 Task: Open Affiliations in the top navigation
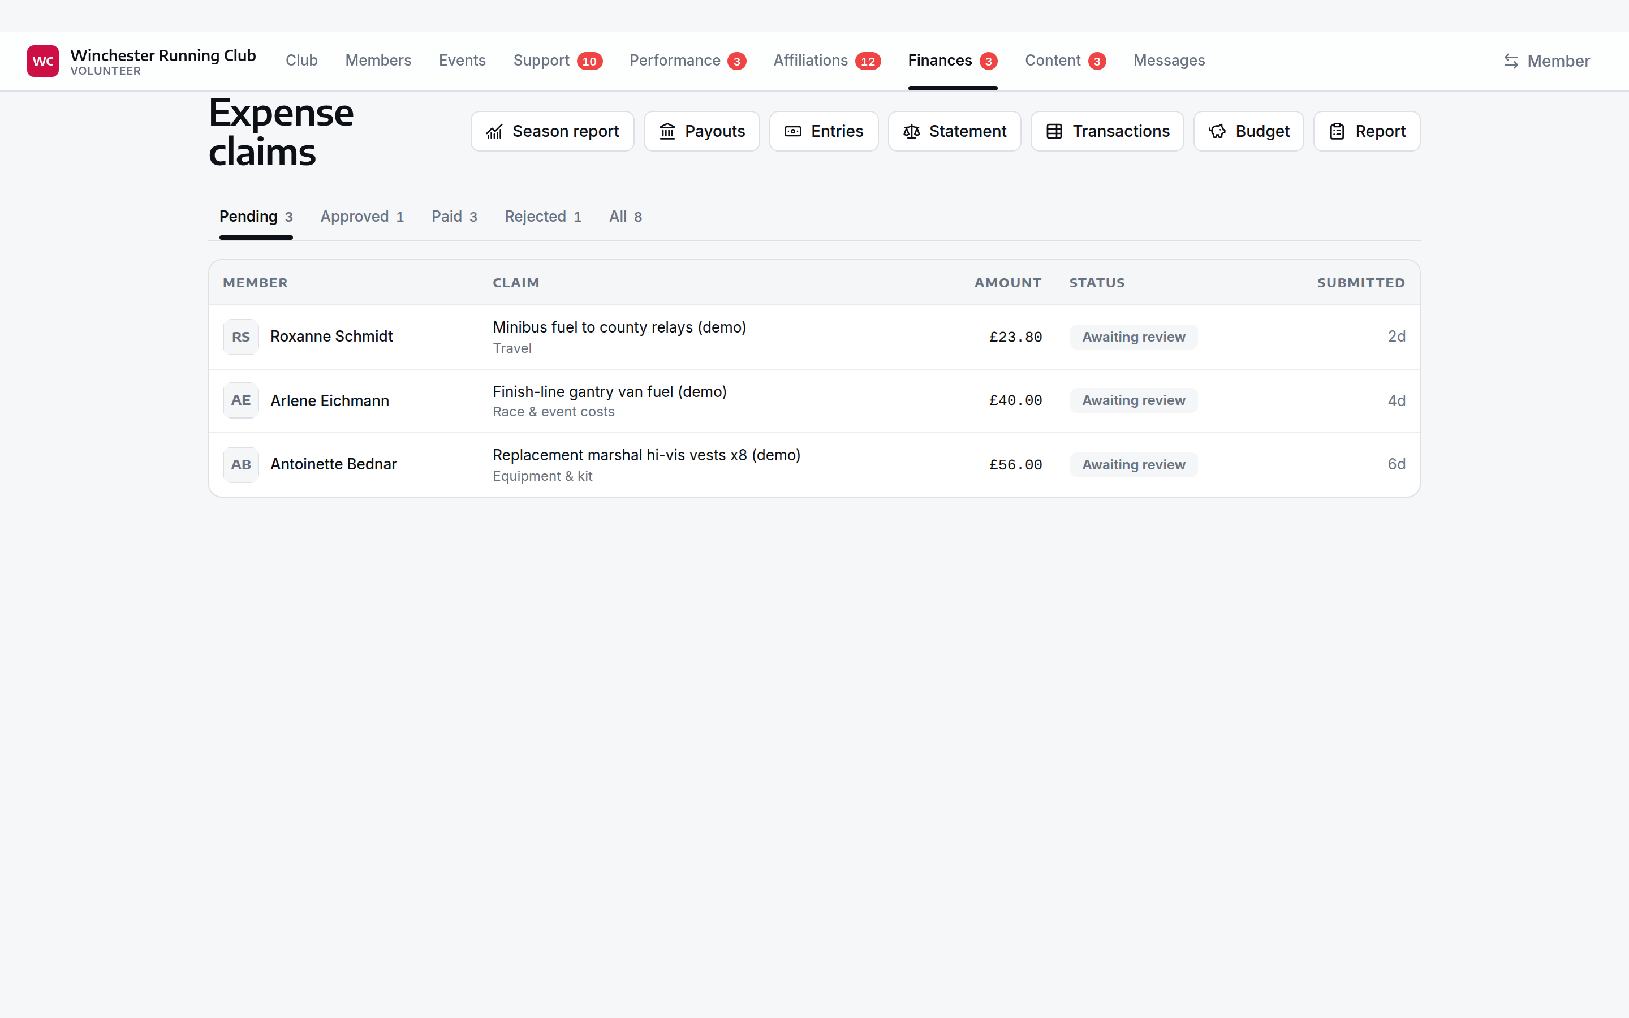coord(826,61)
